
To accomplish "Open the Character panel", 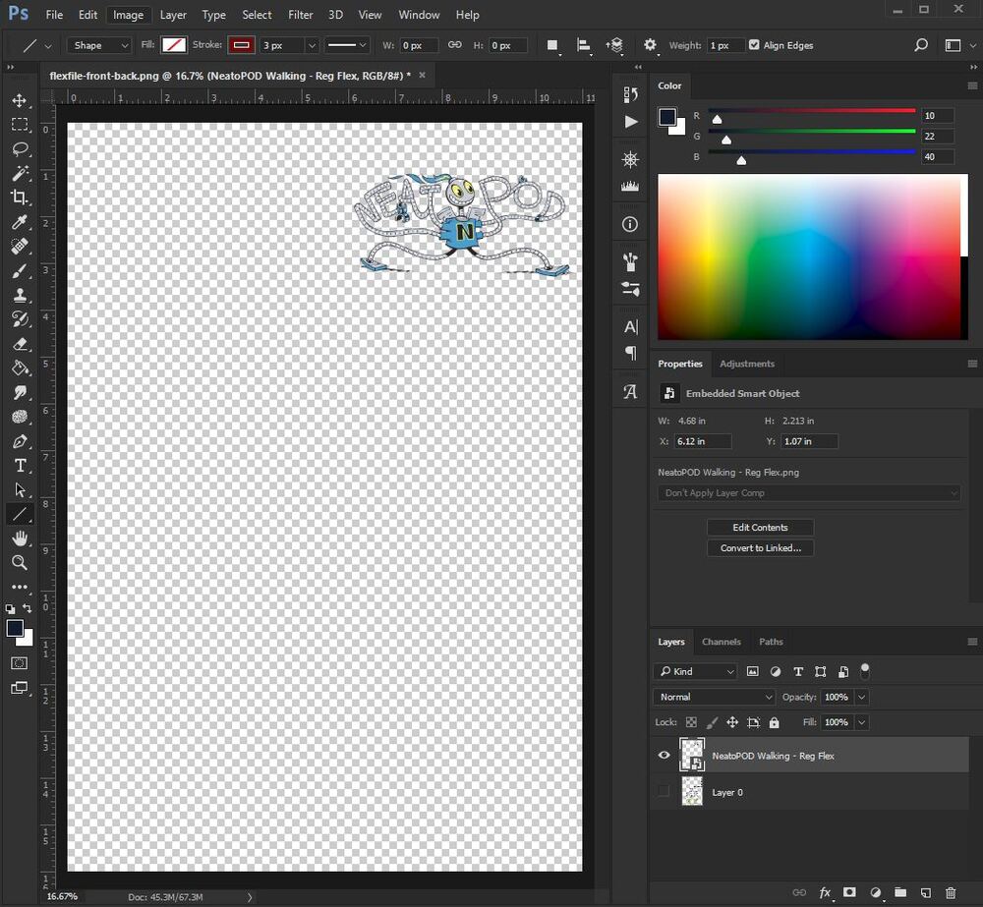I will (629, 327).
